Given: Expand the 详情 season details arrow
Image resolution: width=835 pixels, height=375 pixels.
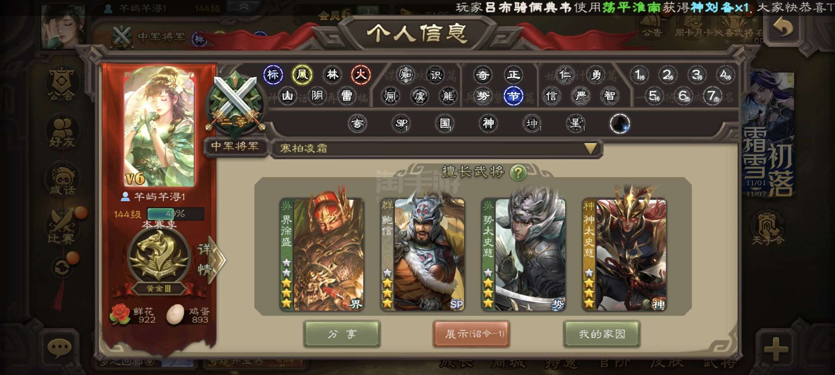Looking at the screenshot, I should coord(211,259).
